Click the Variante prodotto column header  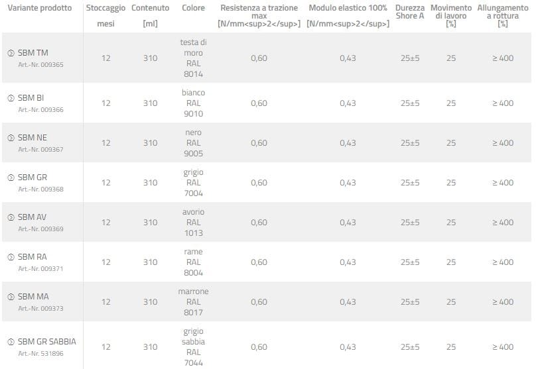coord(39,8)
